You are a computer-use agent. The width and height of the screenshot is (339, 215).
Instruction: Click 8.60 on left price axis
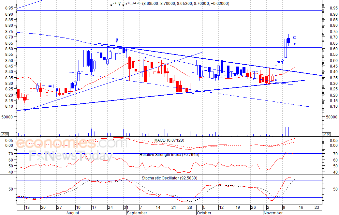click(x=9, y=49)
